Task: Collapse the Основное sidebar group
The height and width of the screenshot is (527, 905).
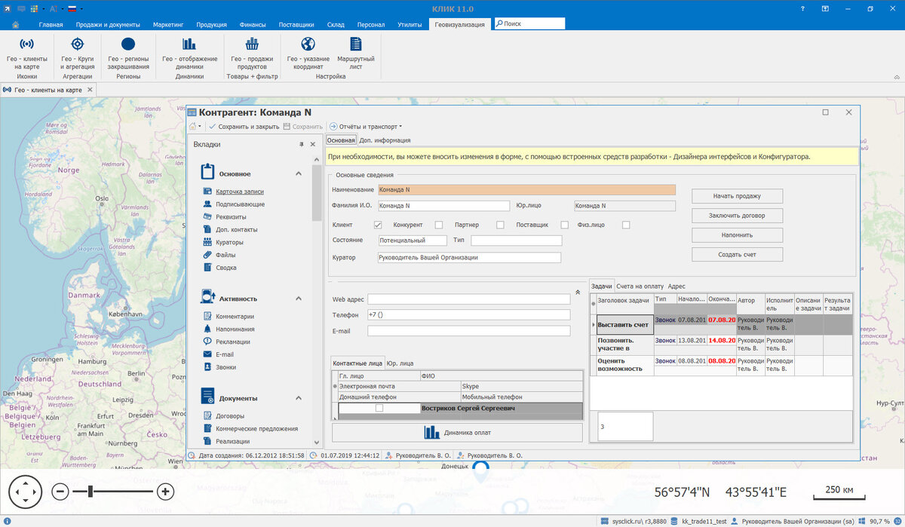Action: pos(299,174)
